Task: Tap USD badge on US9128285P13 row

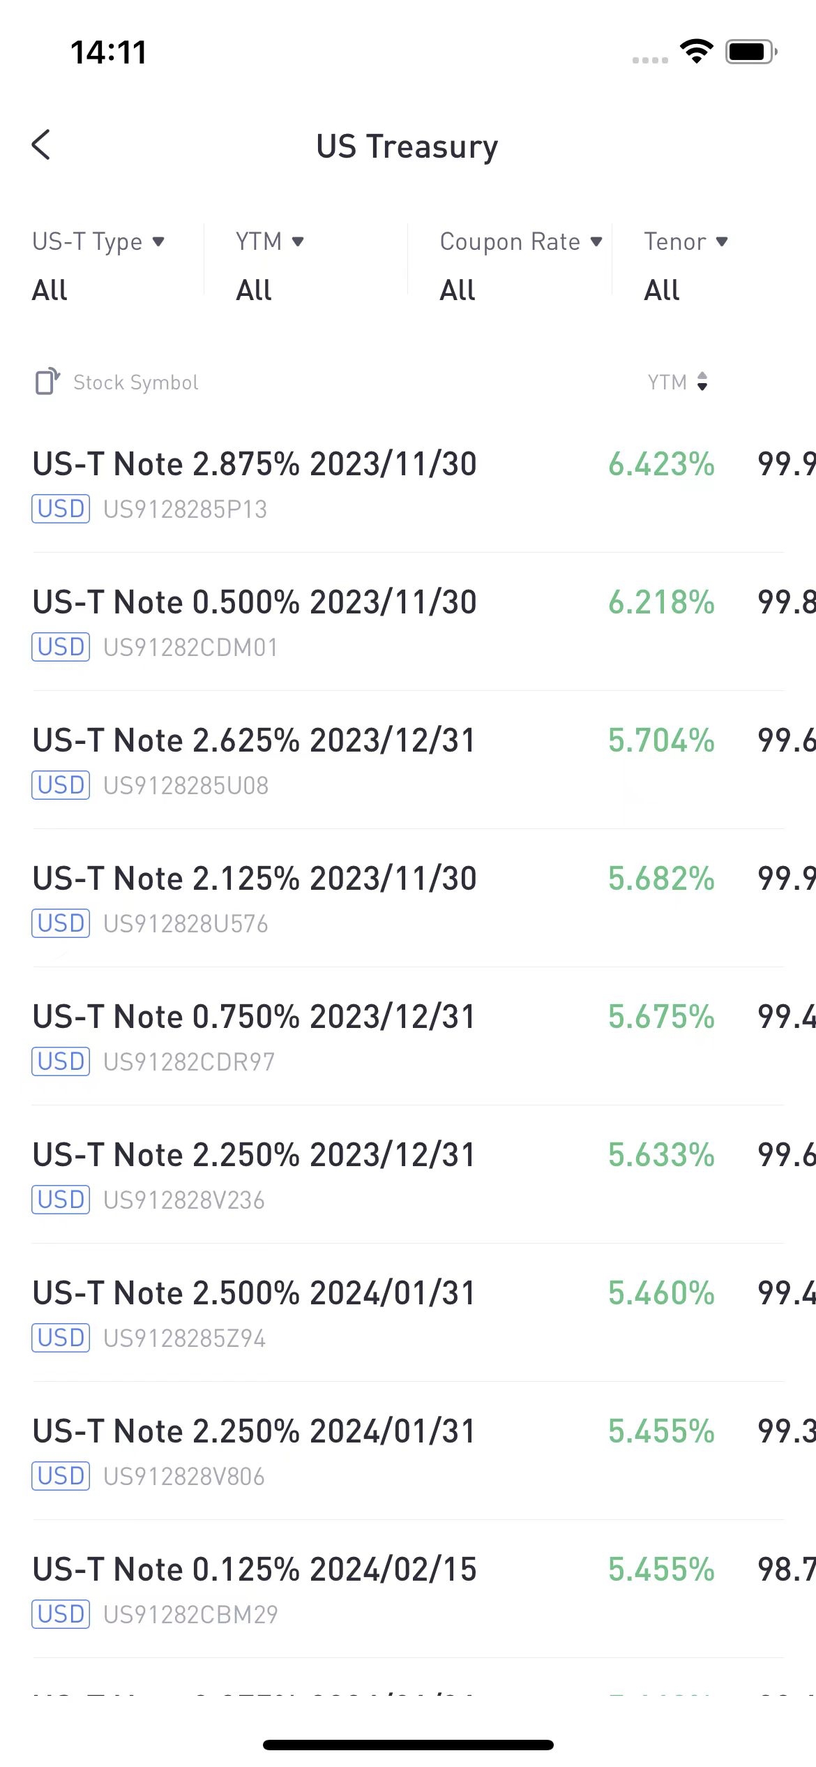Action: 61,509
